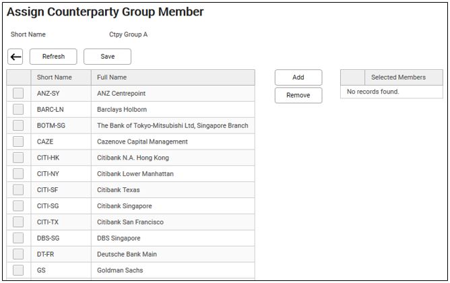This screenshot has width=450, height=283.
Task: Click the Selected Members column header
Action: [x=398, y=77]
